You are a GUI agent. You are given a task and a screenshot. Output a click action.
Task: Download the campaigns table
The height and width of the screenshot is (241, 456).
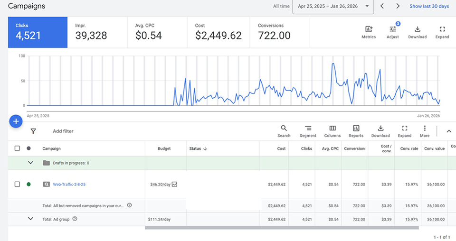coord(380,131)
